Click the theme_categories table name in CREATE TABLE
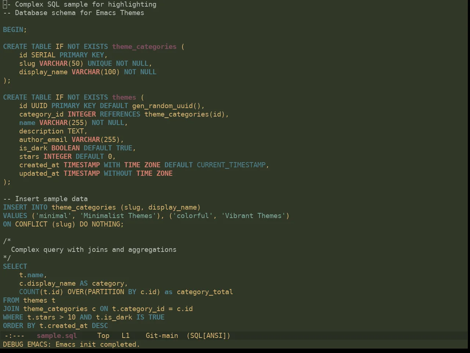The width and height of the screenshot is (470, 353). pyautogui.click(x=144, y=46)
